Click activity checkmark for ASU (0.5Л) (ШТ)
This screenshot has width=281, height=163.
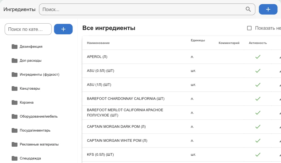pos(258,71)
